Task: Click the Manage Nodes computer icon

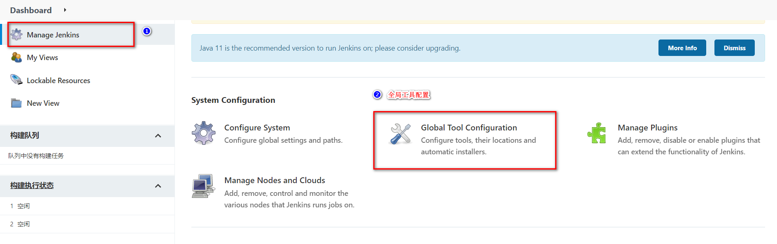Action: click(x=203, y=186)
